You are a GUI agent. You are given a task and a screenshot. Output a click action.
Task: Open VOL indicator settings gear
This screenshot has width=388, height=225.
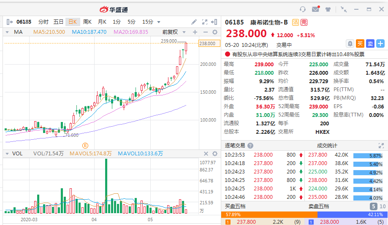tap(215, 154)
